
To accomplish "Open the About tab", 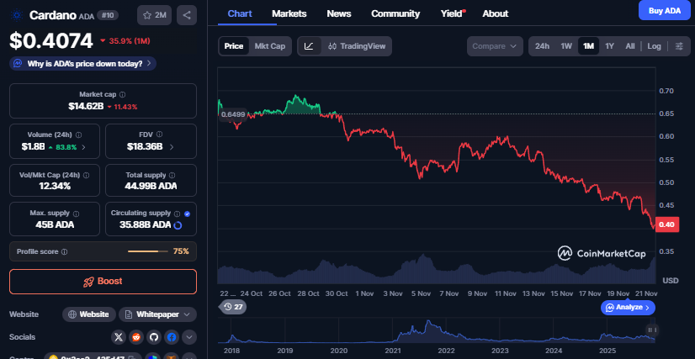I will (495, 13).
